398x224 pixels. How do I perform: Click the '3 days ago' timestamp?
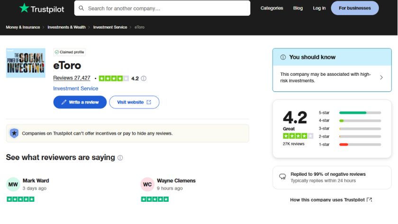35,188
